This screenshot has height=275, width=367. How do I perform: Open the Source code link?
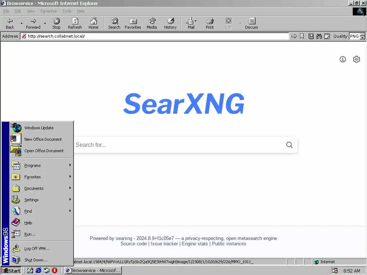click(x=134, y=243)
